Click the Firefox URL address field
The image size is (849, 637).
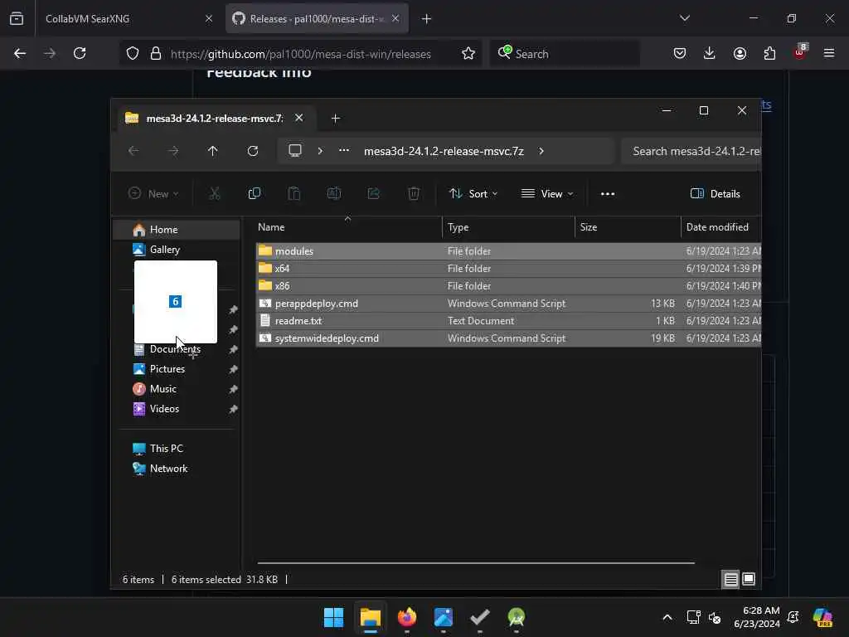(x=300, y=54)
